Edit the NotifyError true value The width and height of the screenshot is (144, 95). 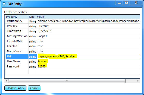click(x=88, y=51)
